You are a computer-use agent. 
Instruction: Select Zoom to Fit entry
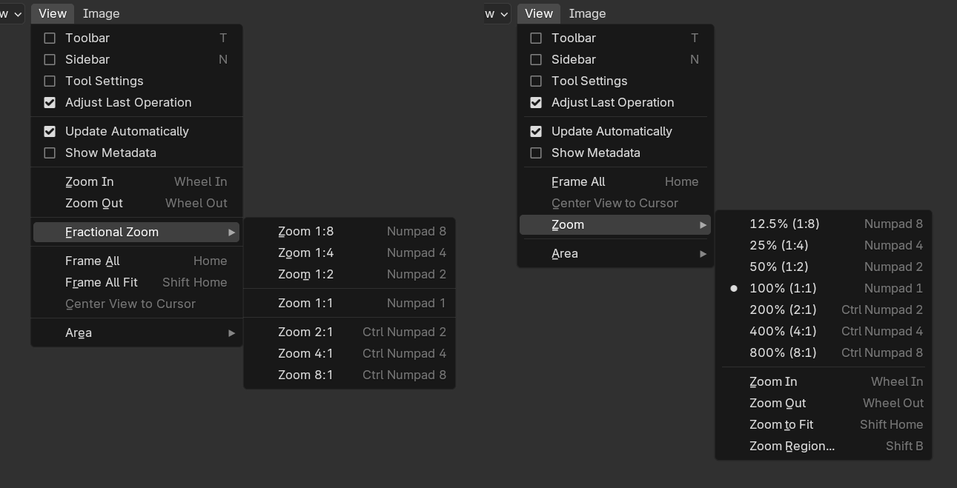824,424
